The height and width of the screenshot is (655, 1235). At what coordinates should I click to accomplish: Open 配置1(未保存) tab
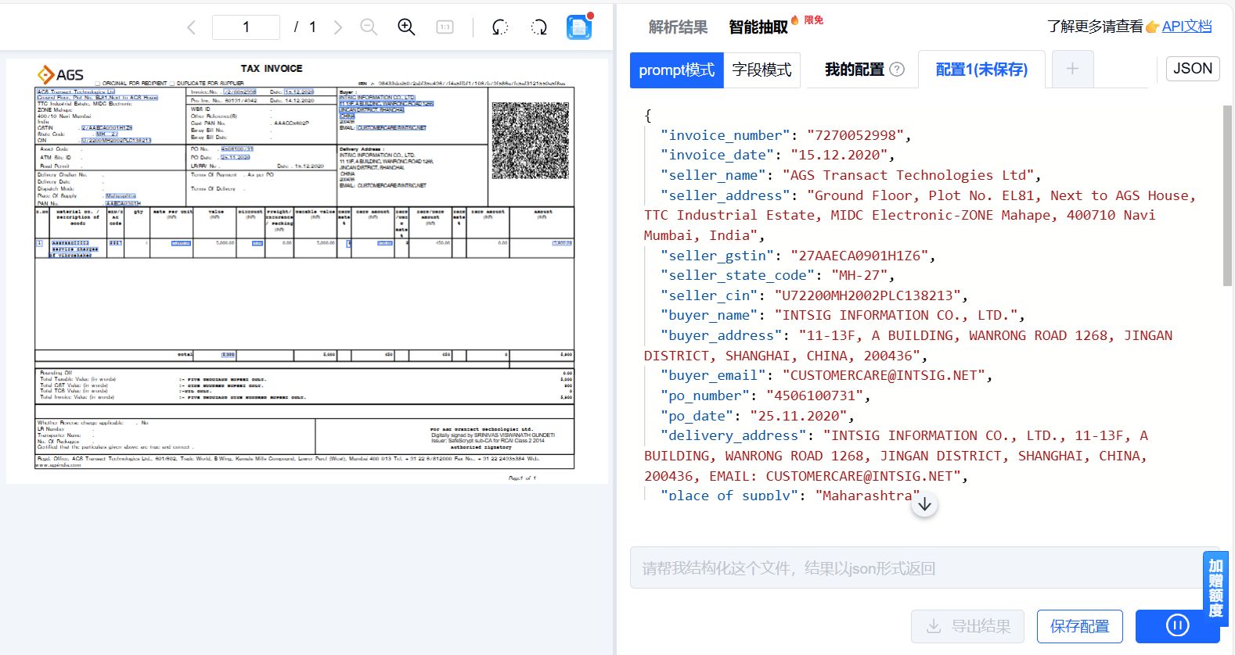click(x=981, y=70)
